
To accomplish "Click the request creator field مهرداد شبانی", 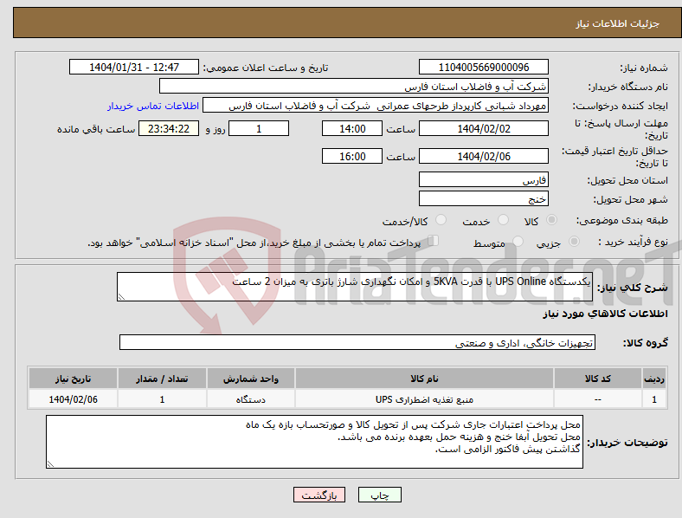I will click(376, 106).
